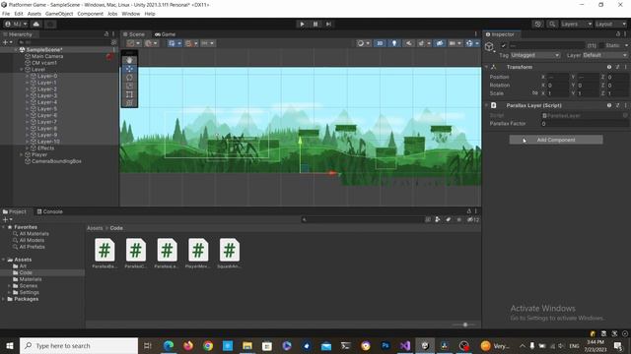The image size is (631, 354).
Task: Select CM vcam1 in Hierarchy
Action: point(43,63)
